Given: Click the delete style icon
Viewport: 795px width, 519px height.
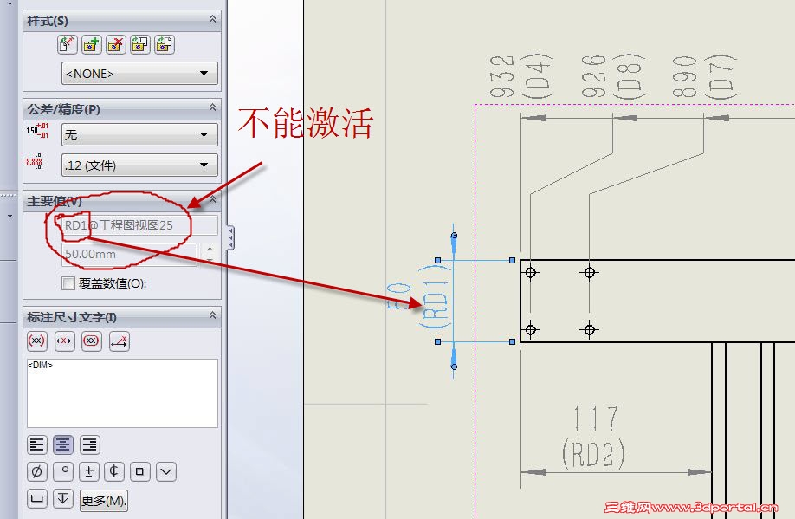Looking at the screenshot, I should (115, 45).
